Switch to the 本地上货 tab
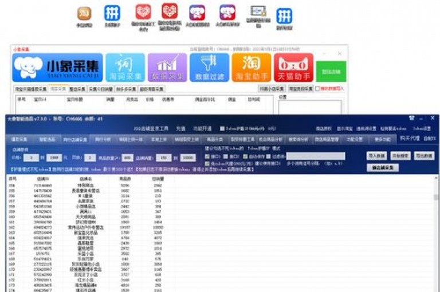 (x=159, y=139)
